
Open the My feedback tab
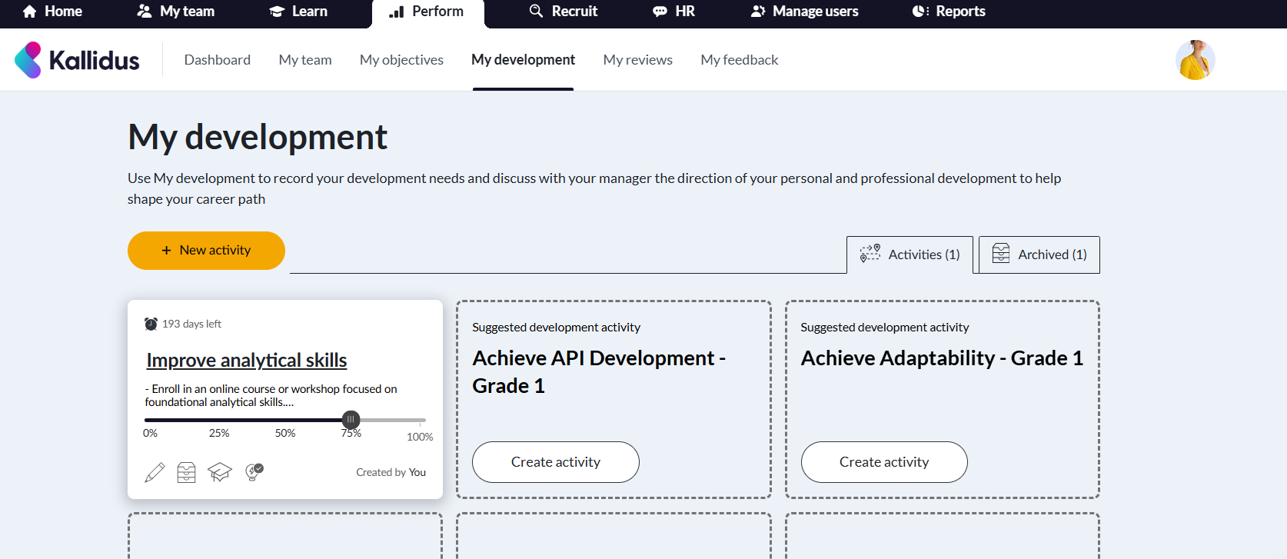739,60
